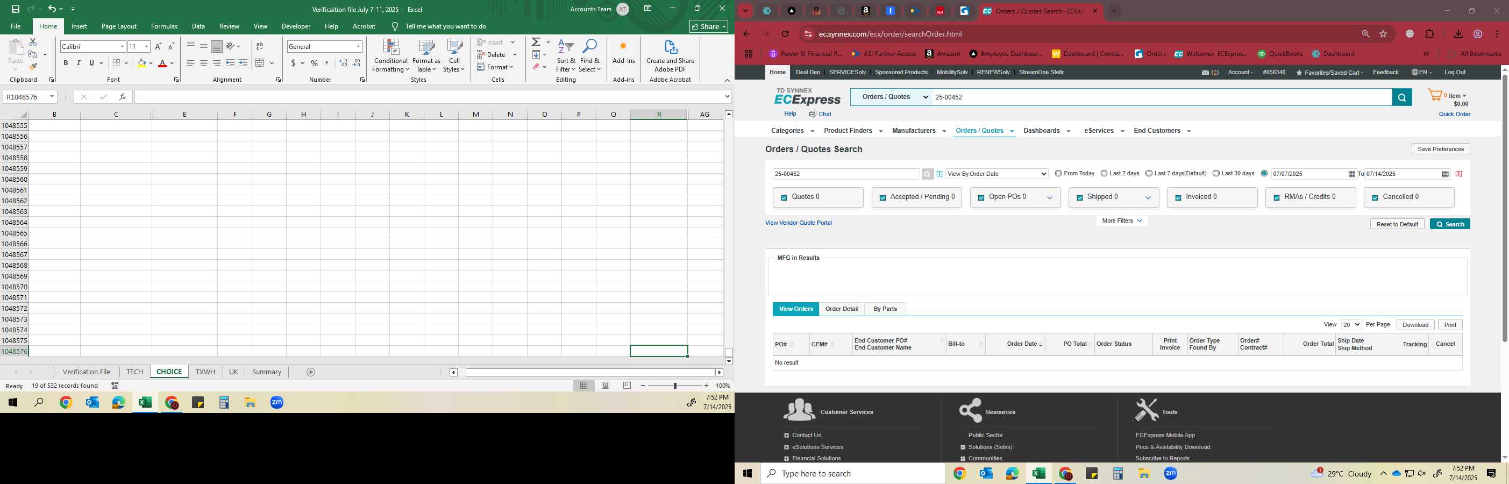
Task: Open the Font name dropdown showing Calibri
Action: point(122,46)
